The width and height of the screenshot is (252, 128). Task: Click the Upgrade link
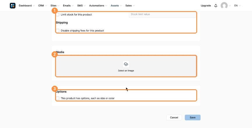coord(206,6)
